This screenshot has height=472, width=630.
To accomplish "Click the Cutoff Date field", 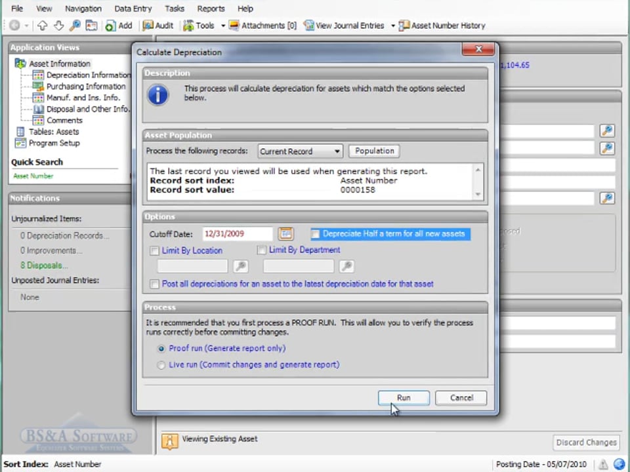I will pyautogui.click(x=237, y=233).
